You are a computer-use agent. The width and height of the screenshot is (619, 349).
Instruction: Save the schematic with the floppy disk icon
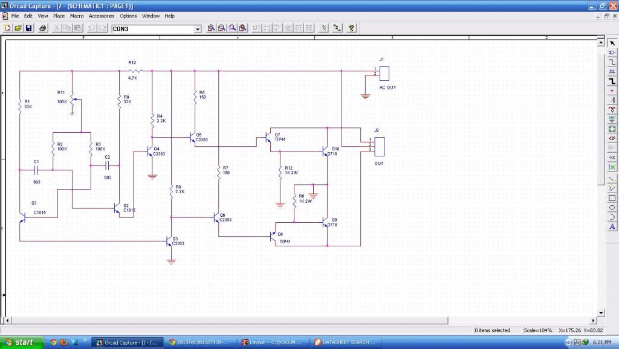tap(28, 28)
